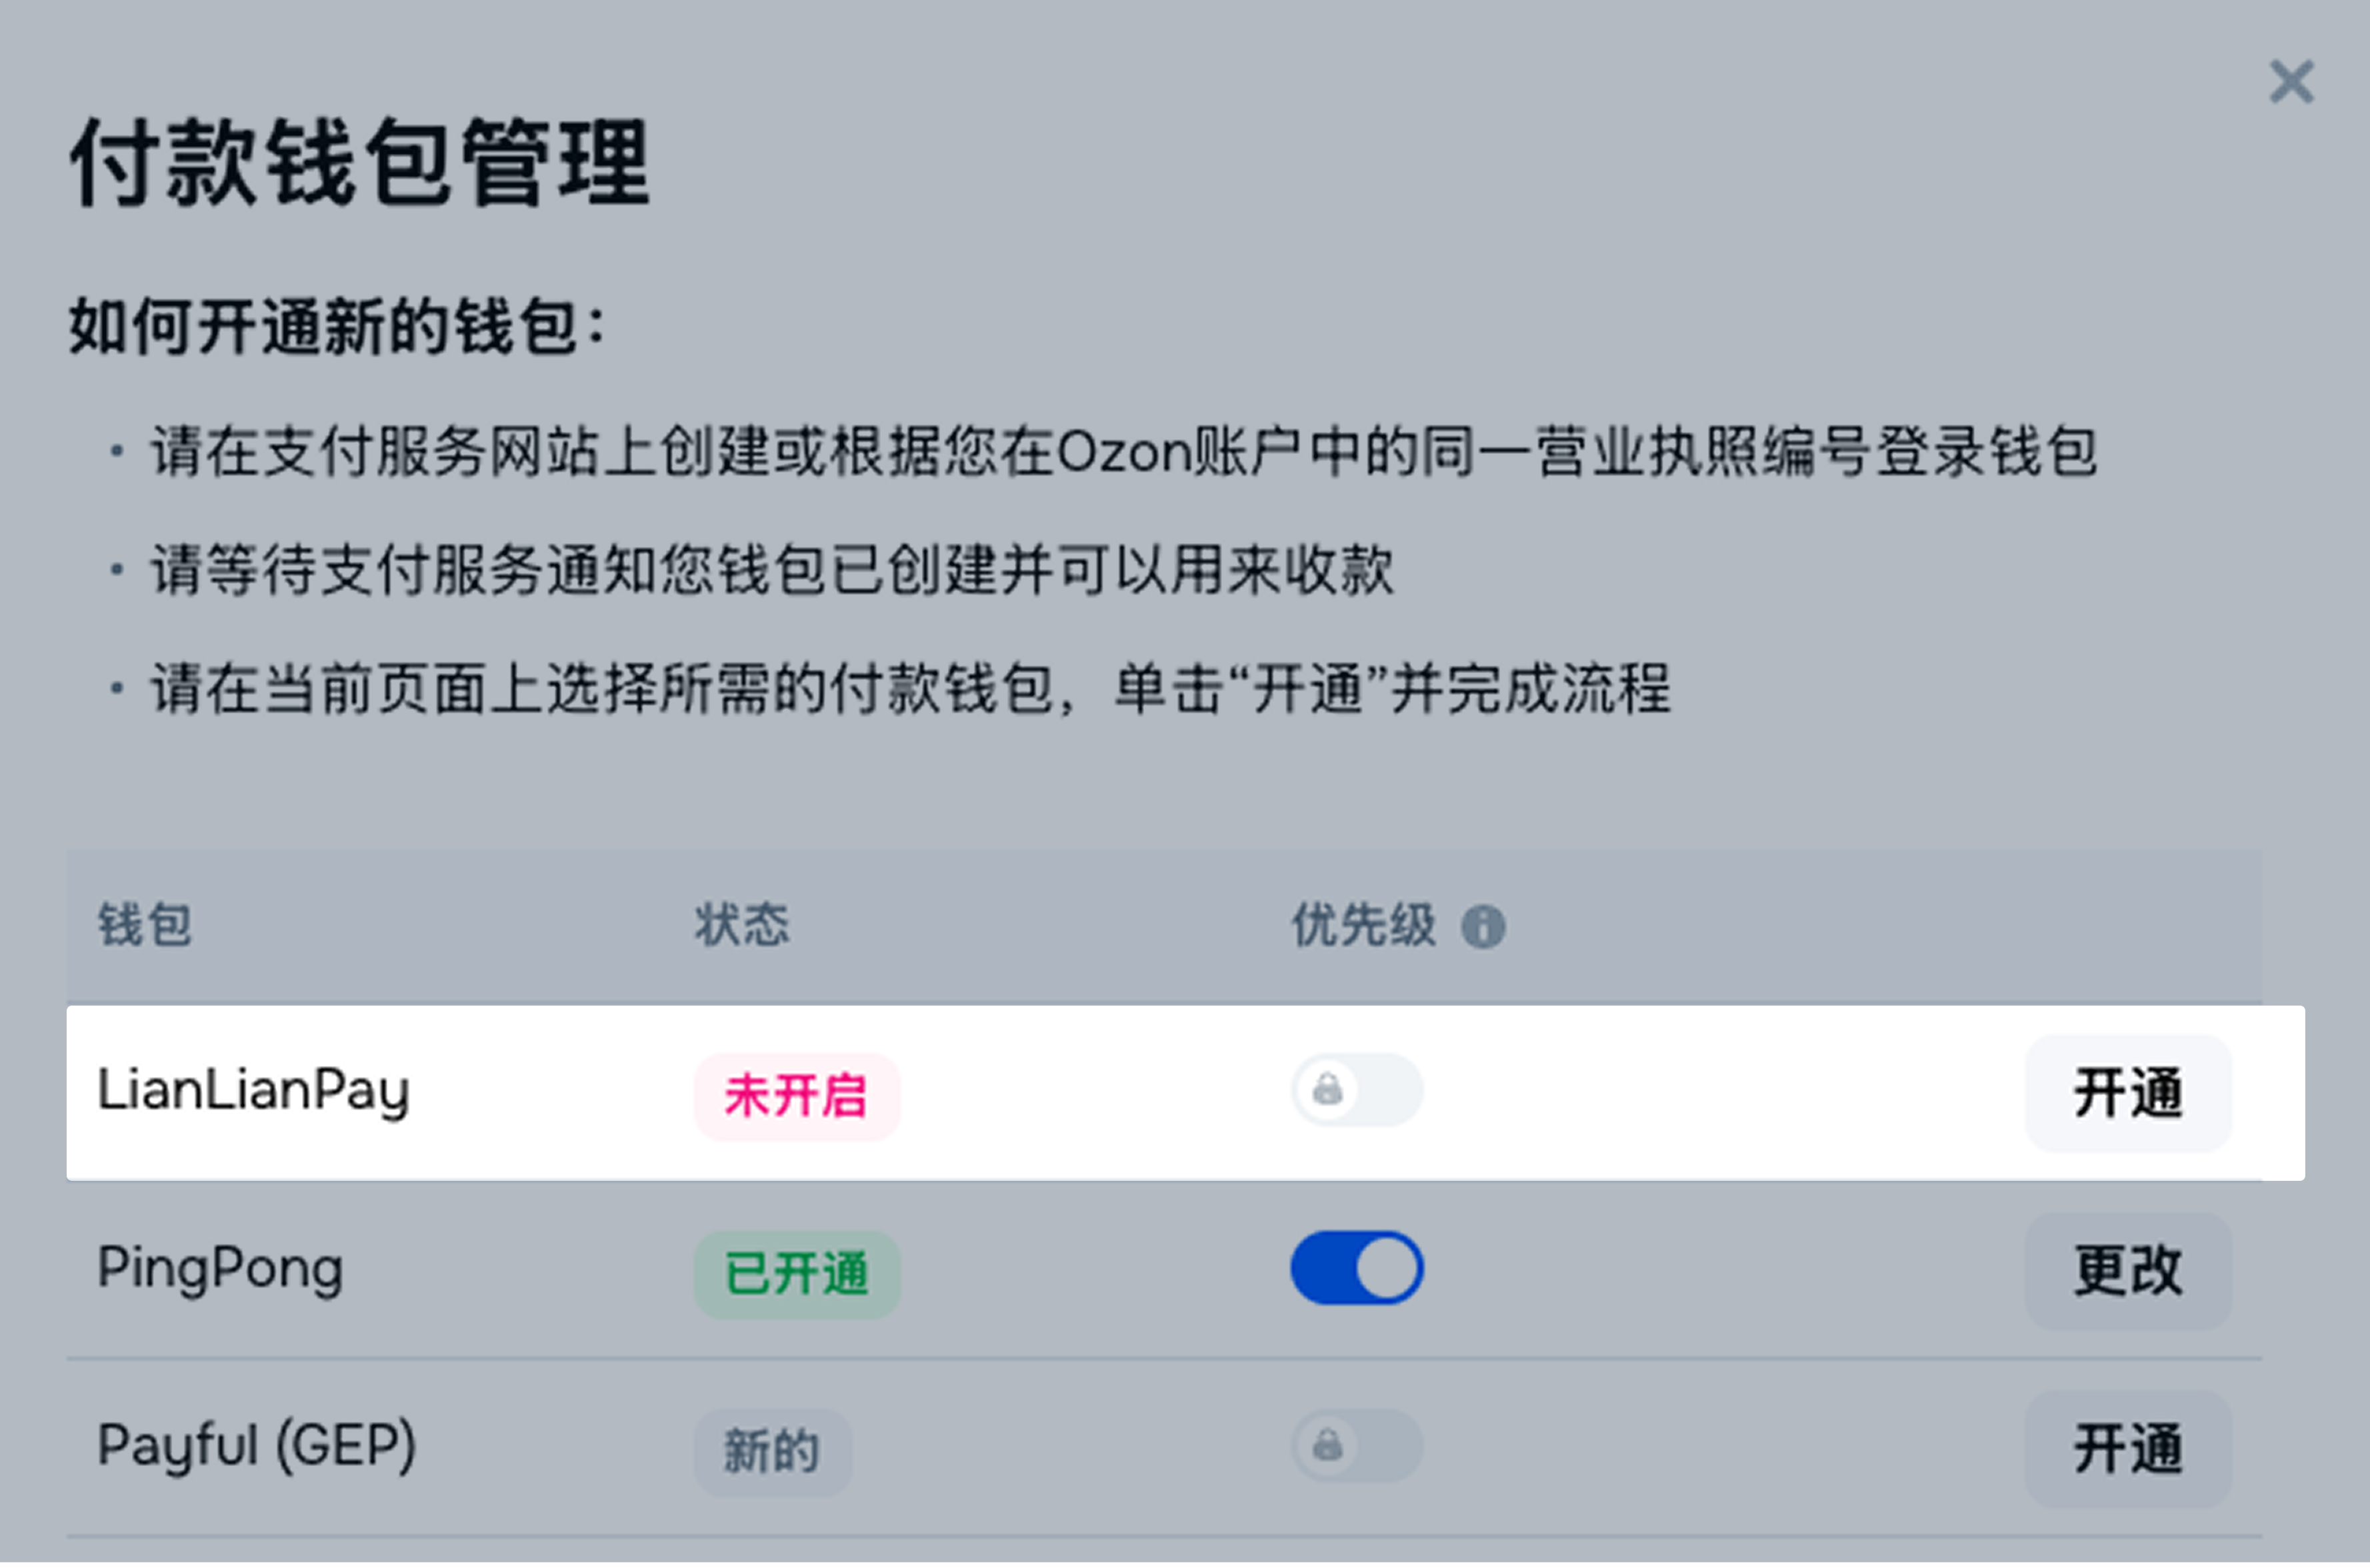Toggle the Payful (GEP) priority switch
The width and height of the screenshot is (2370, 1568).
click(1357, 1445)
